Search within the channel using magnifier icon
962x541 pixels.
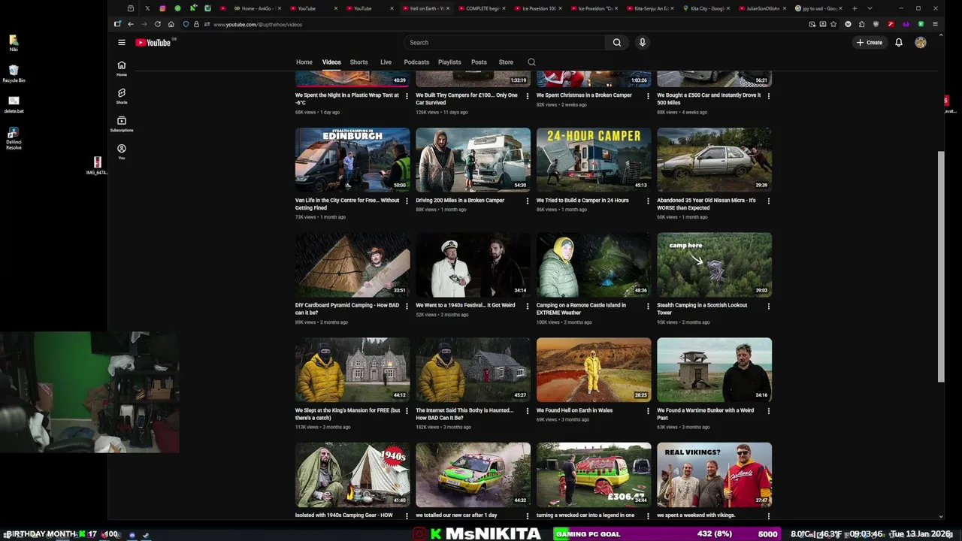click(x=531, y=62)
